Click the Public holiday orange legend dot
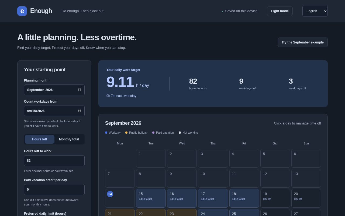The width and height of the screenshot is (345, 216). pyautogui.click(x=126, y=133)
